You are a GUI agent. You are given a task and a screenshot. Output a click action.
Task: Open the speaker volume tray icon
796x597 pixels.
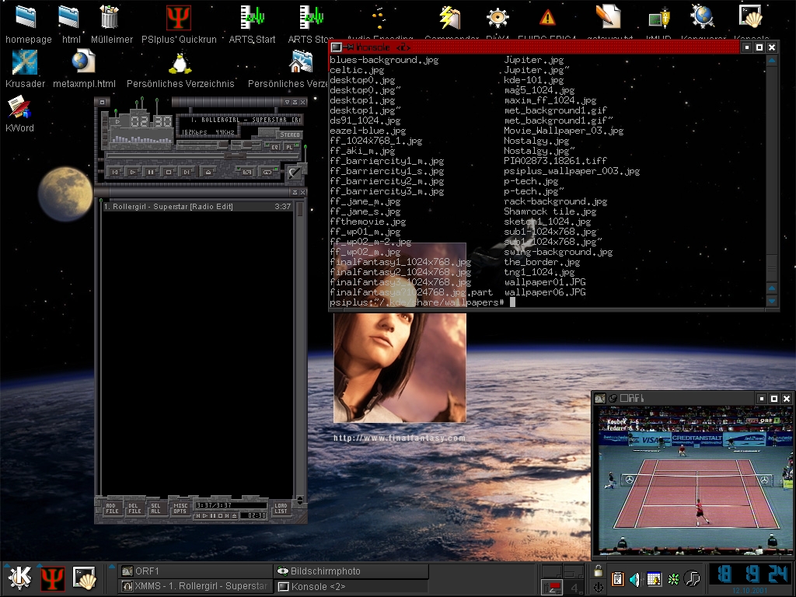point(634,578)
